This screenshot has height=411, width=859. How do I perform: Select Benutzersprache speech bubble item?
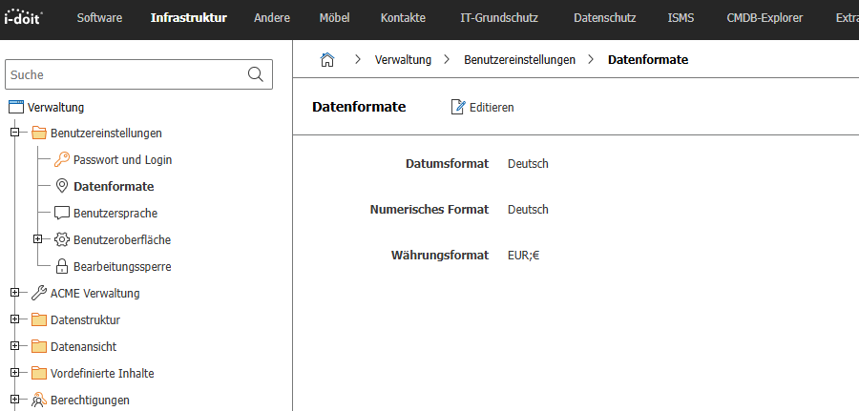pos(115,214)
